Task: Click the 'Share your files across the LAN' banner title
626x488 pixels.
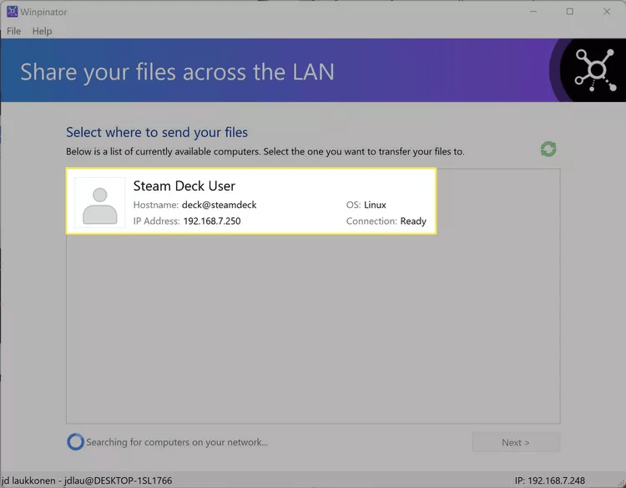Action: click(177, 71)
